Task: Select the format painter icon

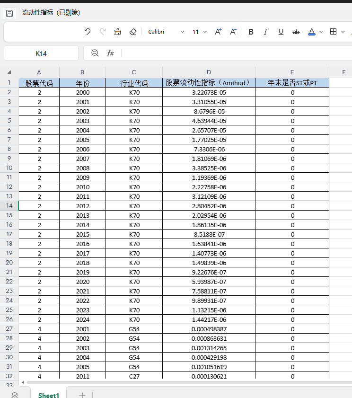Action: [117, 32]
